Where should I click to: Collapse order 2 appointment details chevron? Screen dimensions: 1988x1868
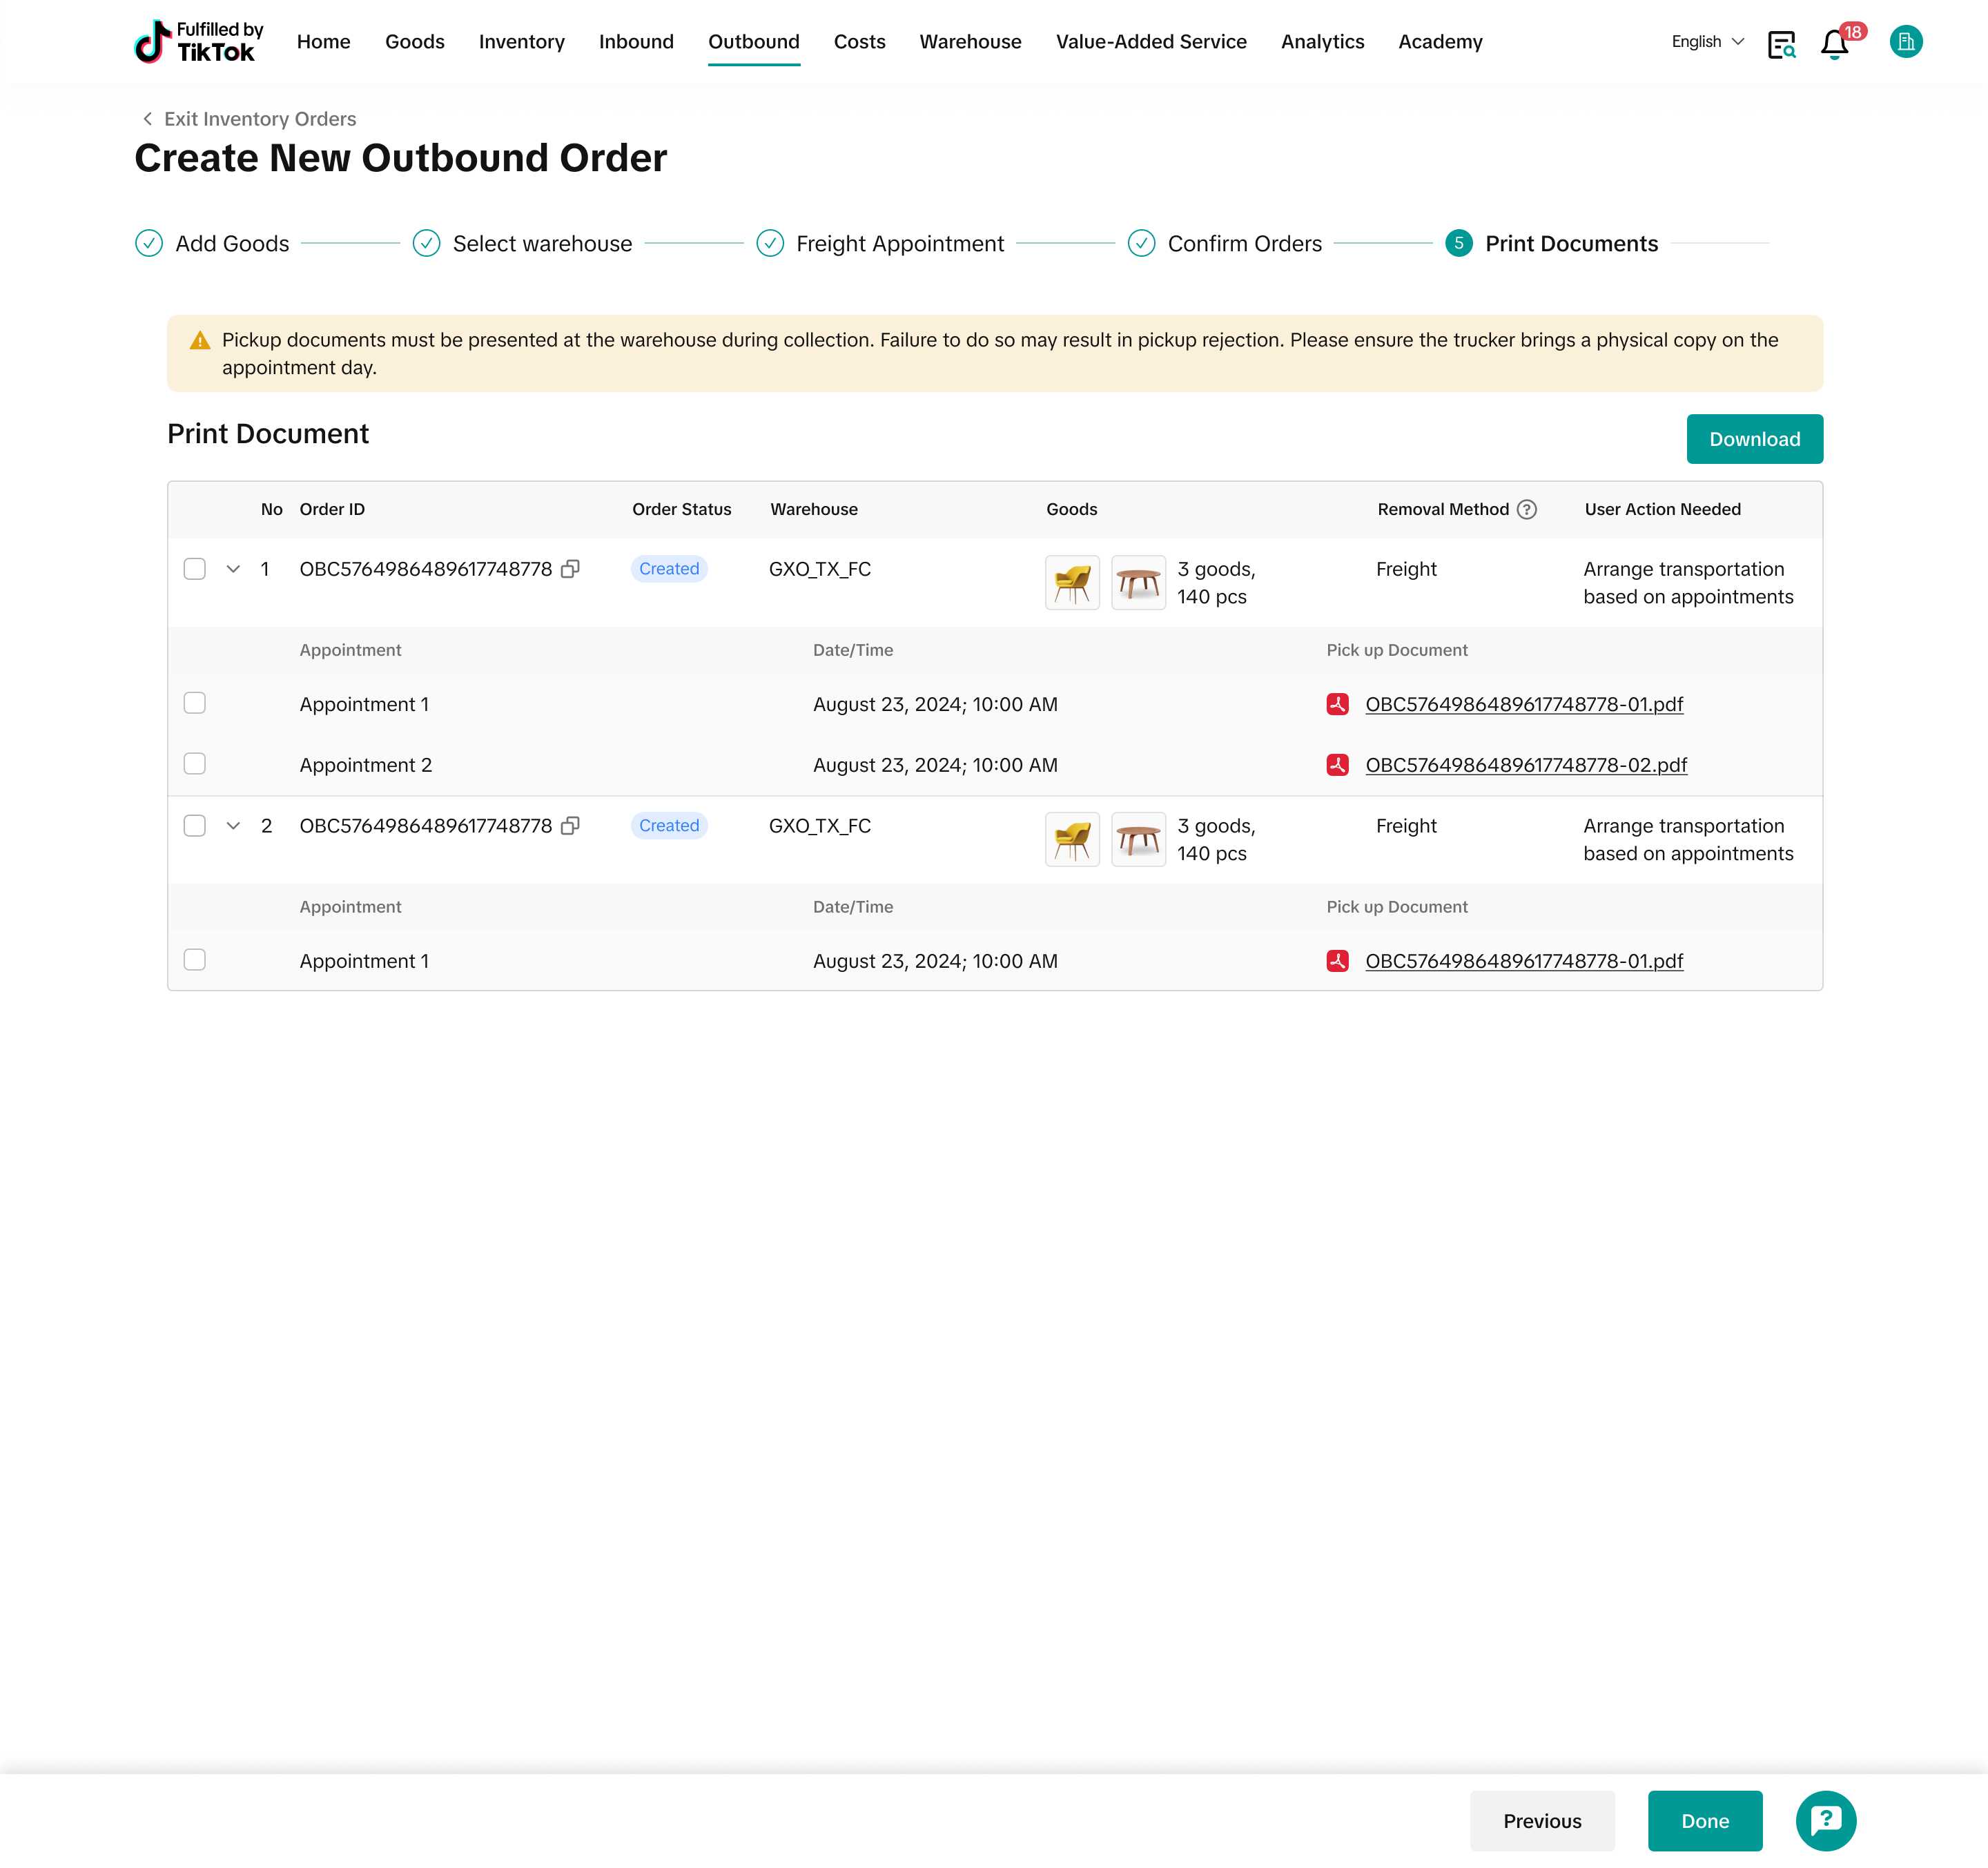(x=233, y=826)
